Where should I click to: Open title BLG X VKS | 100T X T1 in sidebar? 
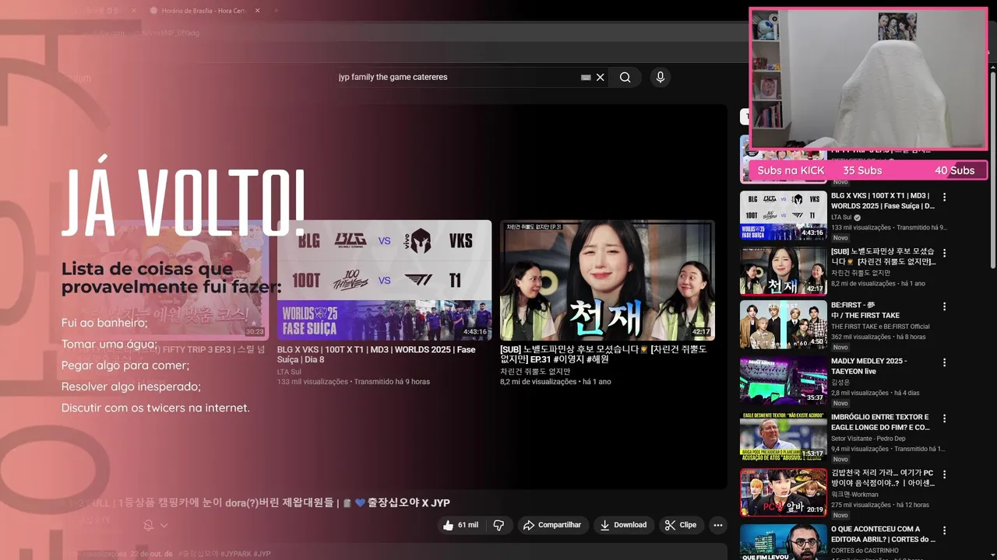coord(883,201)
